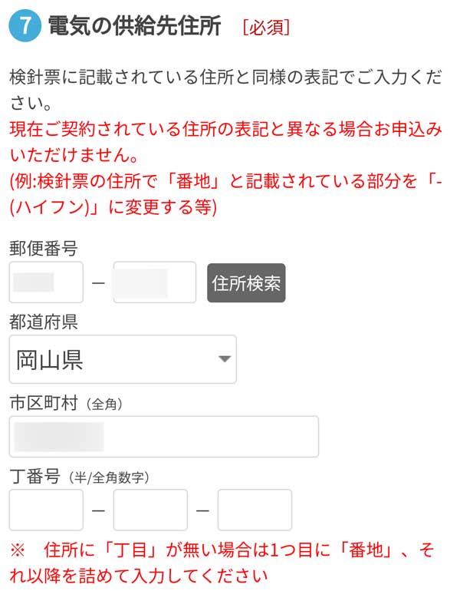Focus the first 郵便番号 postal code box
The width and height of the screenshot is (460, 591).
(x=46, y=282)
